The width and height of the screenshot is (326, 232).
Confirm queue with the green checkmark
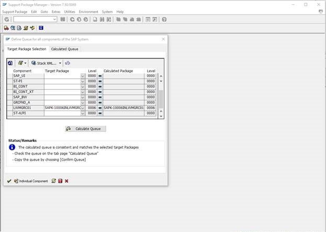point(9,181)
